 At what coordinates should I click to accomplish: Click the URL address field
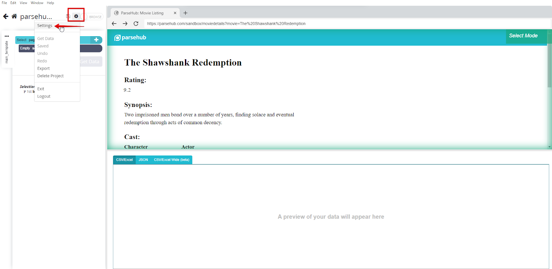coord(347,23)
